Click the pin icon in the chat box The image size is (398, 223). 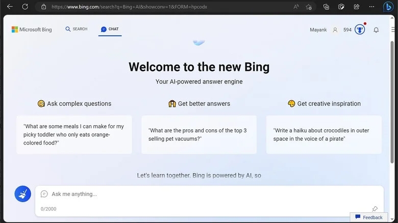click(x=375, y=209)
